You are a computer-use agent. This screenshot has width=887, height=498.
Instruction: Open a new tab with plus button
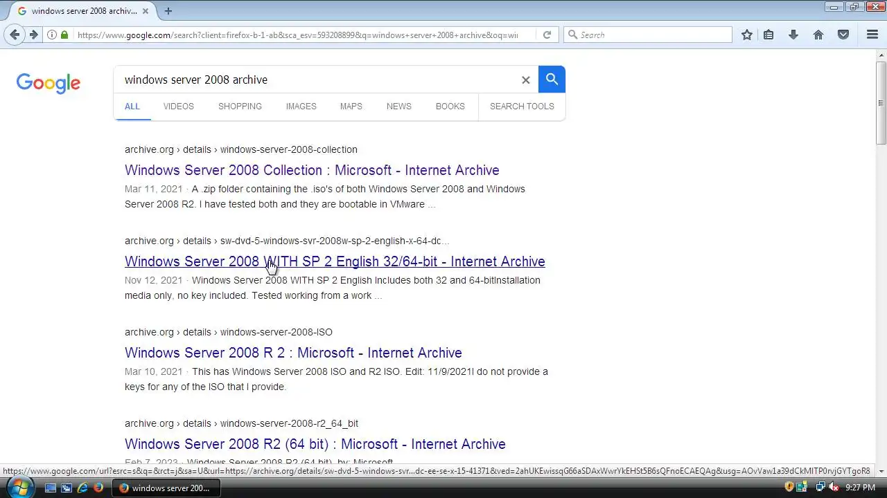click(168, 10)
